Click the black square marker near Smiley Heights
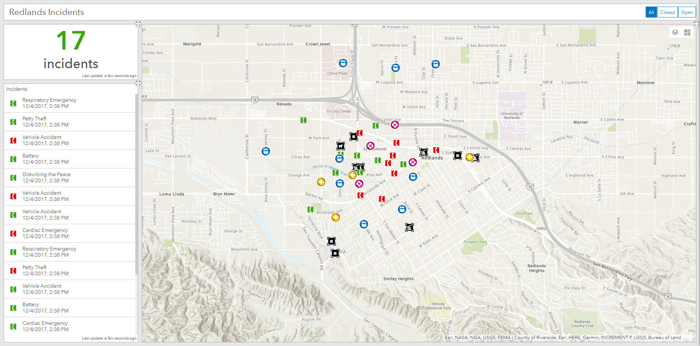This screenshot has height=346, width=700. tap(409, 227)
